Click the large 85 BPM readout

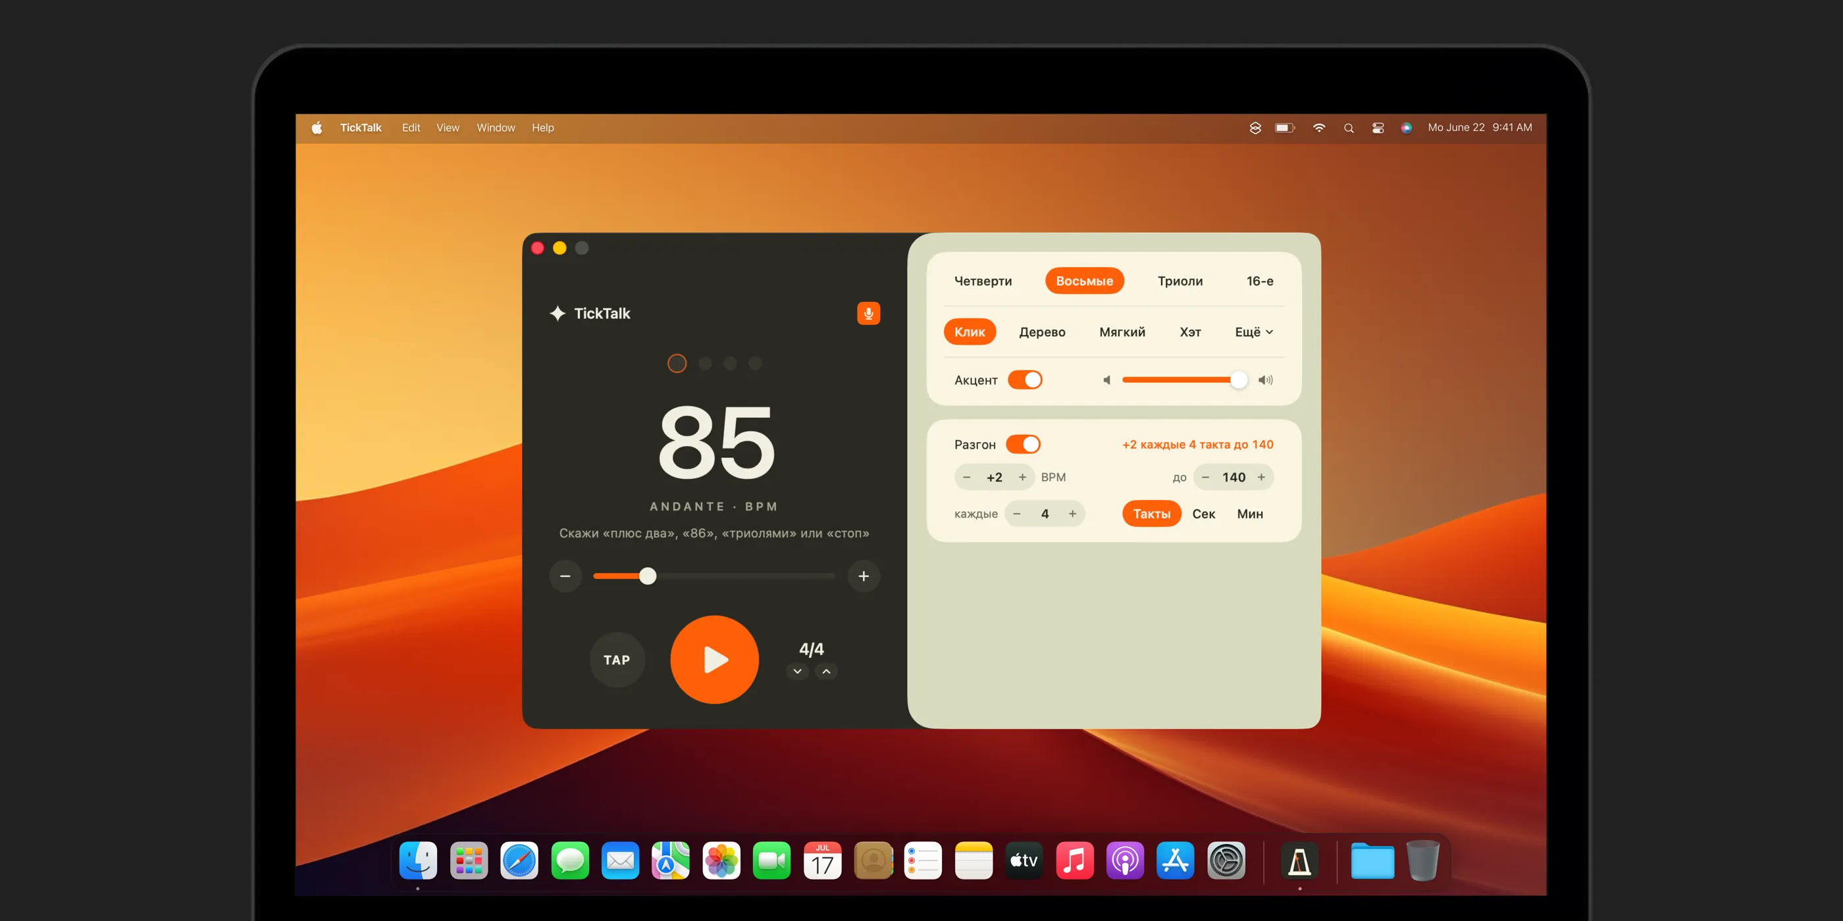[x=716, y=442]
